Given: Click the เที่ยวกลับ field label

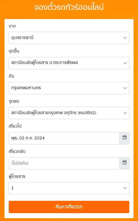Looking at the screenshot, I should [17, 151].
